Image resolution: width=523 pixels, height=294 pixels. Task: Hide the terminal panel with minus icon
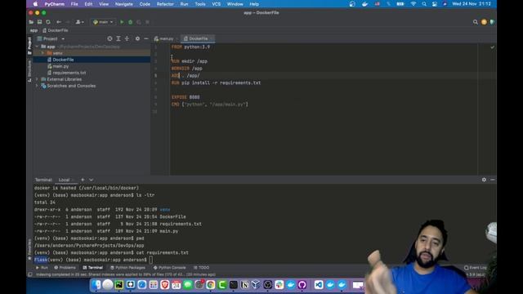click(x=492, y=180)
